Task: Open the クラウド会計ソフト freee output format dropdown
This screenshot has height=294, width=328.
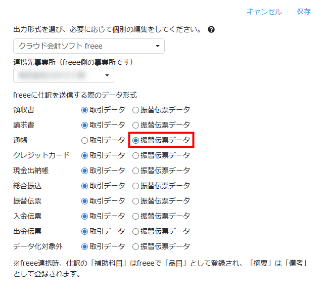Action: [88, 46]
